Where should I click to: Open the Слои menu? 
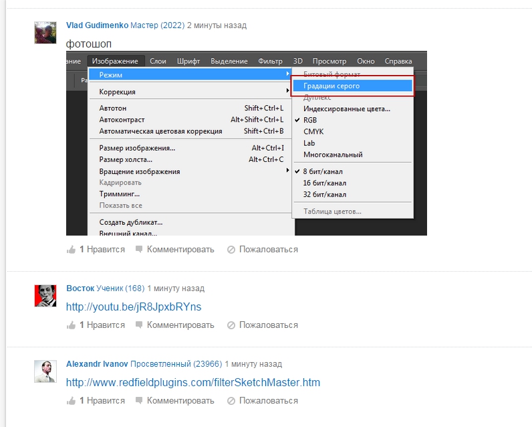(x=158, y=61)
